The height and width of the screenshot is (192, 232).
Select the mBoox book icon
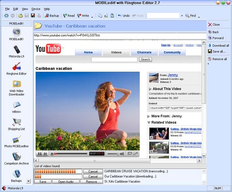click(x=17, y=105)
